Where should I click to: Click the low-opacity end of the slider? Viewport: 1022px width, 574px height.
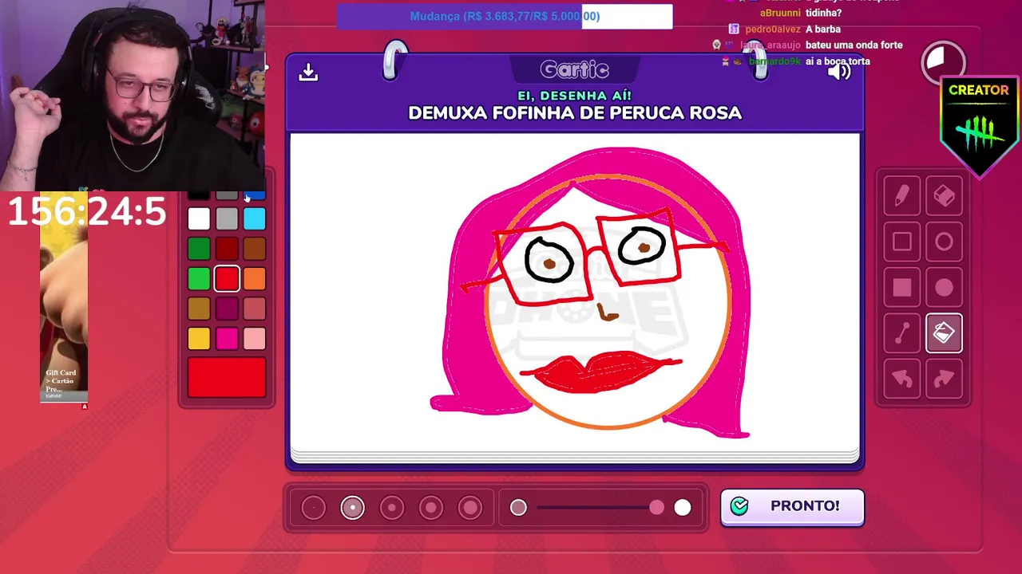coord(518,508)
